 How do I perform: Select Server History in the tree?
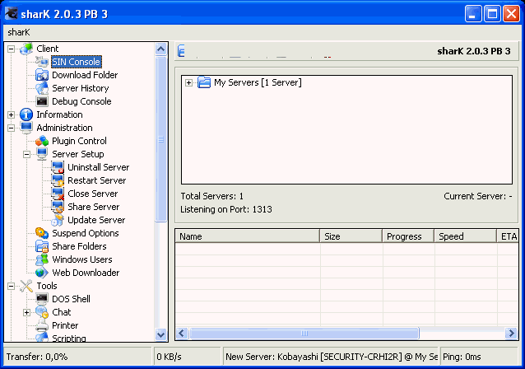tap(80, 88)
